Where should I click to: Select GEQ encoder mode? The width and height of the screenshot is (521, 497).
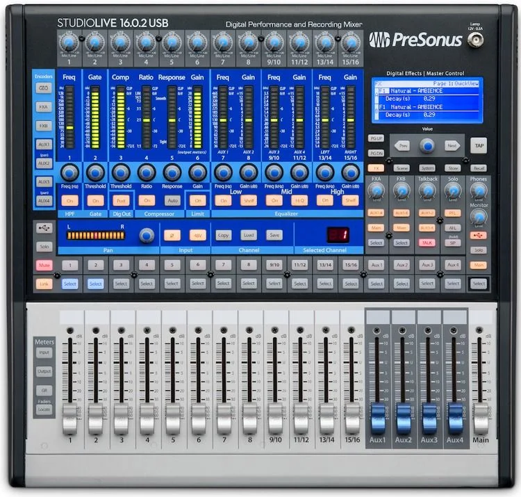click(44, 88)
